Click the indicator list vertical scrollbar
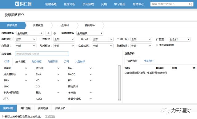This screenshot has height=119, width=197. (x=119, y=83)
